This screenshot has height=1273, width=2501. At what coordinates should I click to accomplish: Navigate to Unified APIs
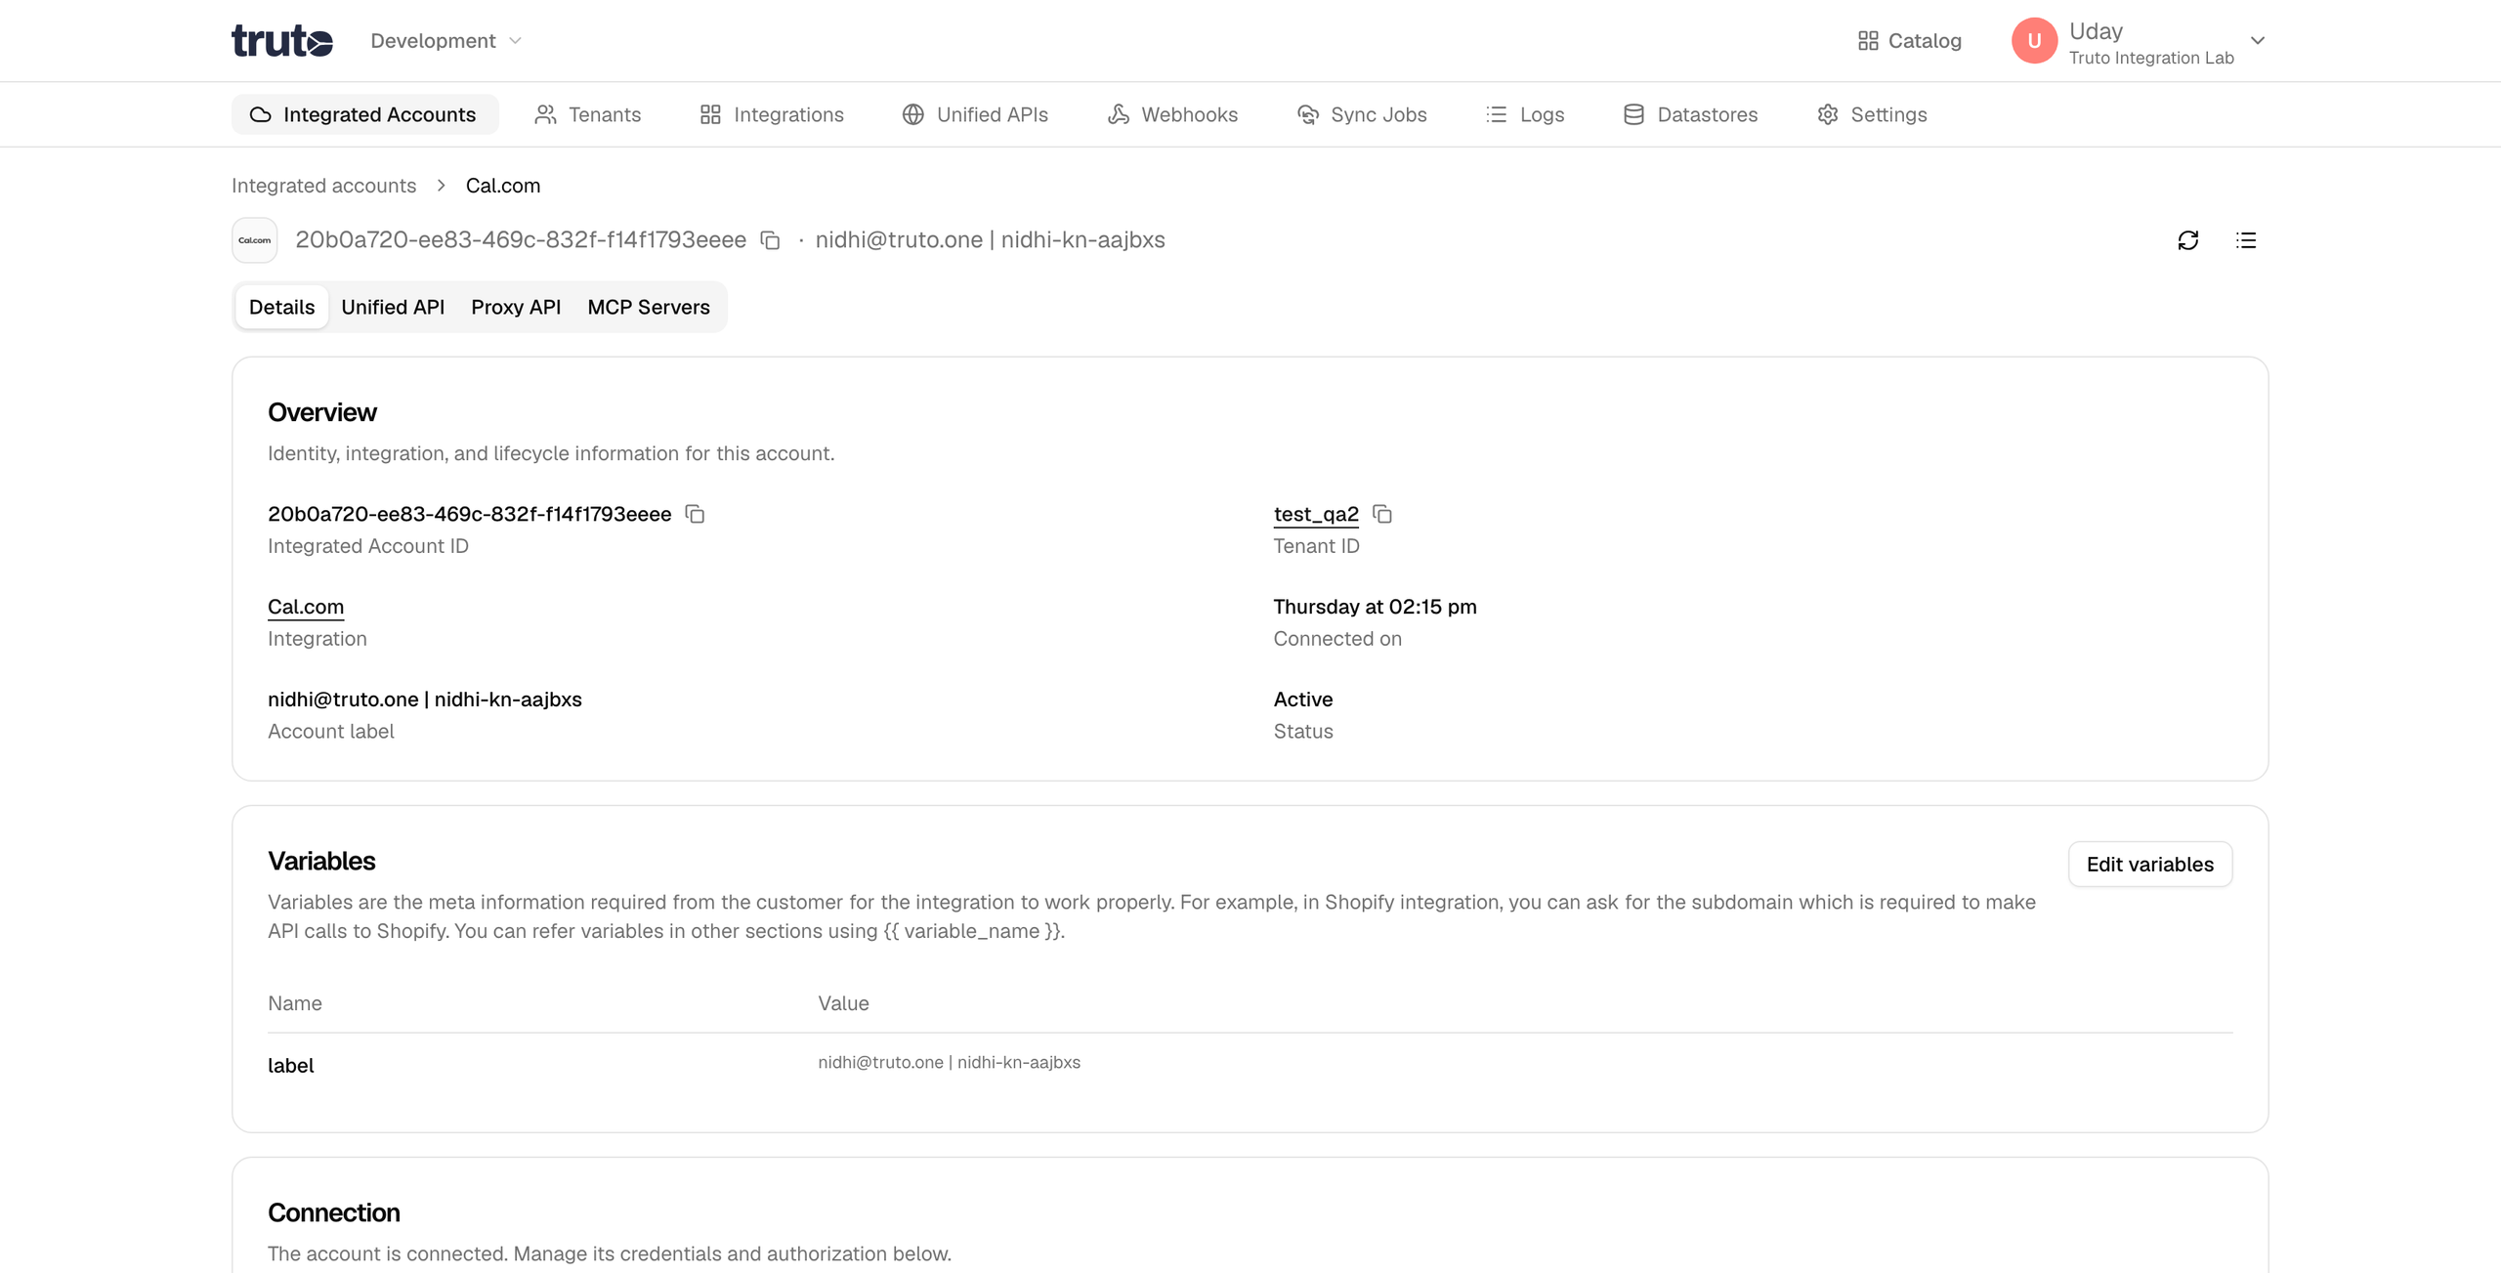click(975, 114)
